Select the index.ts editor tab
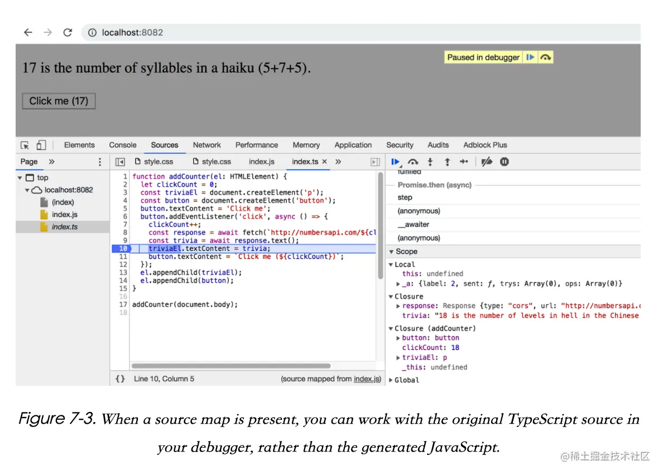Screen dimensions: 663x475 point(305,162)
